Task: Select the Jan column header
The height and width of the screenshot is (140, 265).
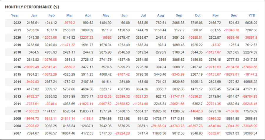Action: click(34, 16)
